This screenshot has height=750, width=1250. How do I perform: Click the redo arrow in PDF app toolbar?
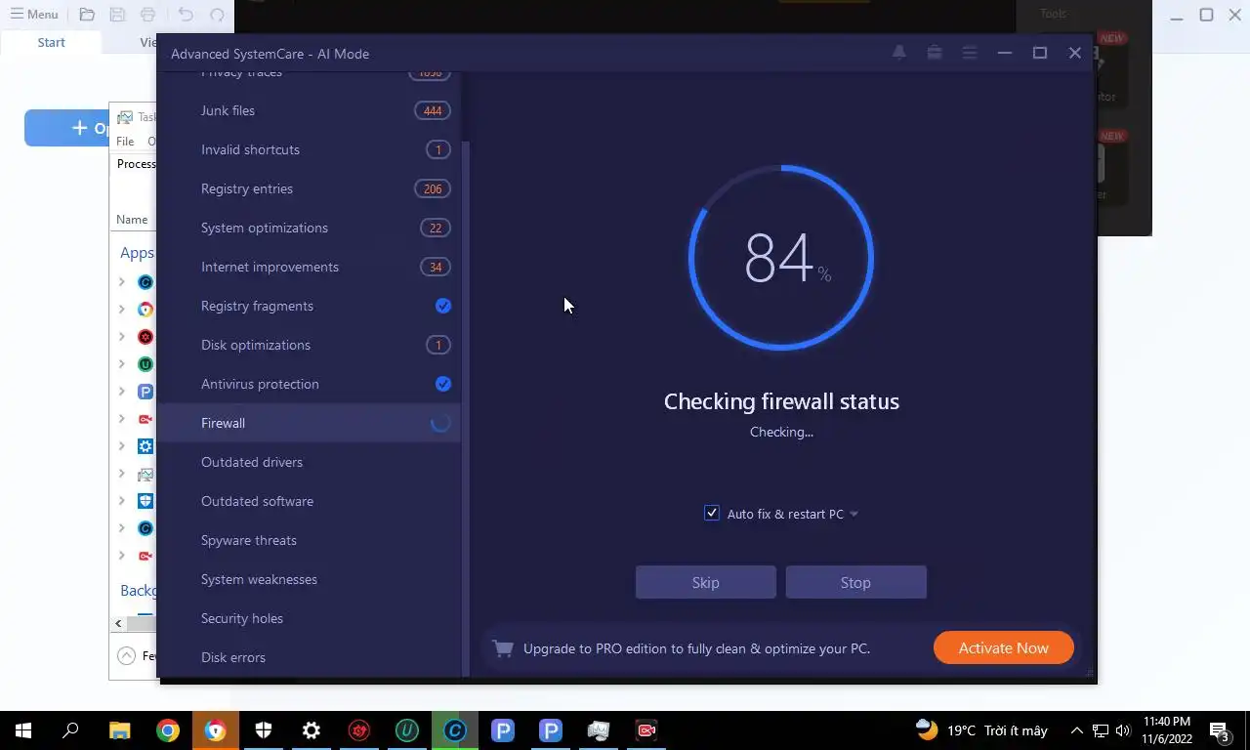(x=217, y=15)
